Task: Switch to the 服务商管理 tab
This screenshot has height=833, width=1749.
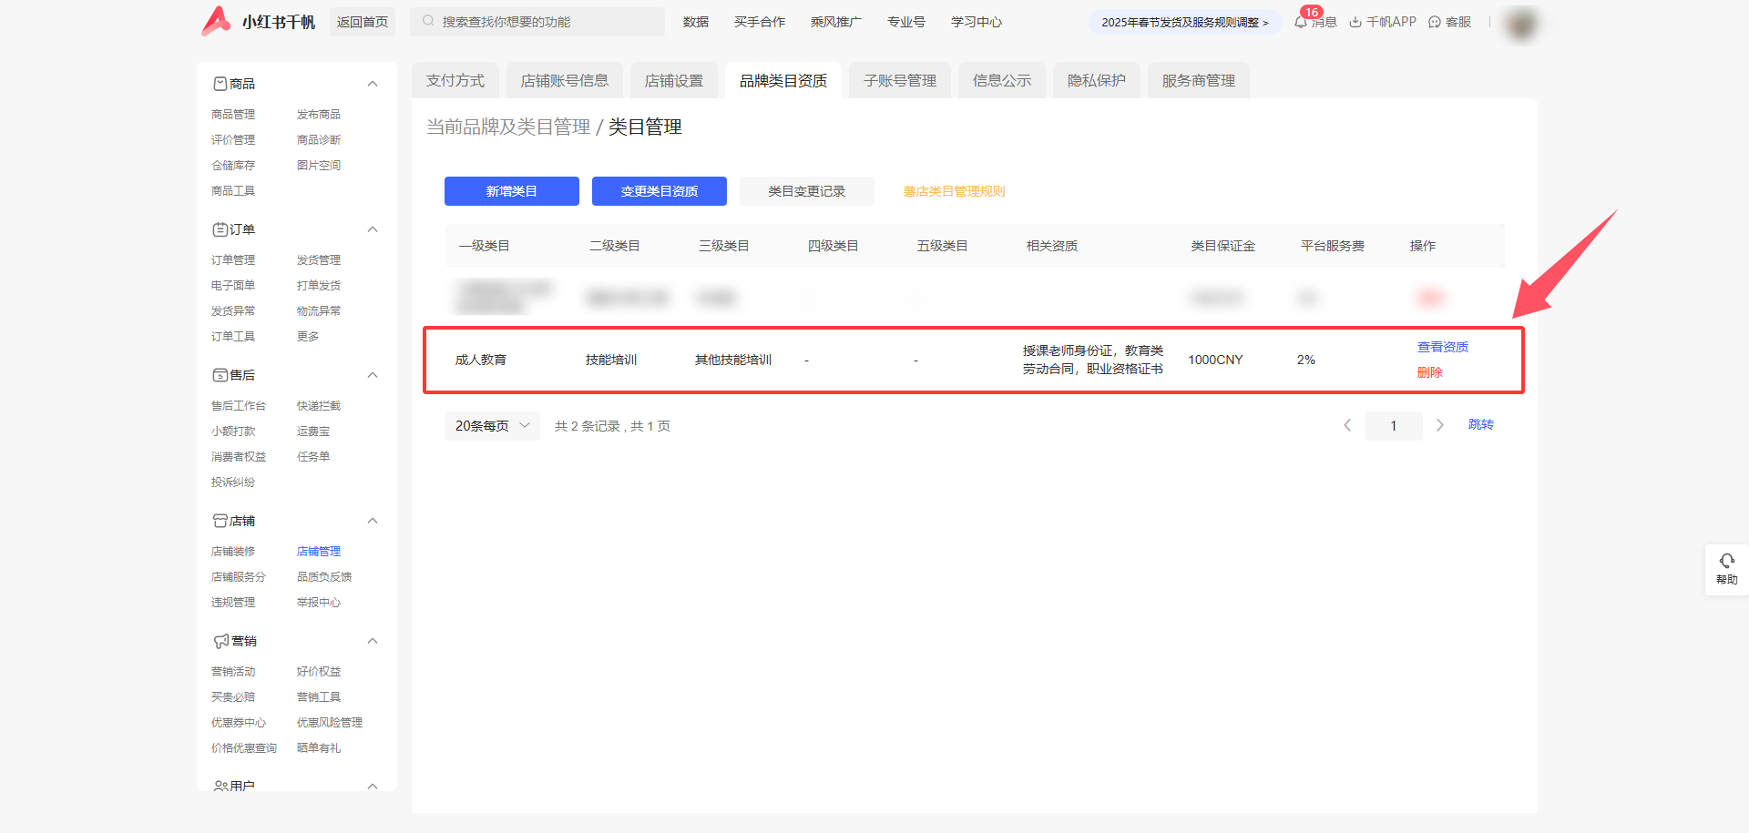Action: 1199,81
